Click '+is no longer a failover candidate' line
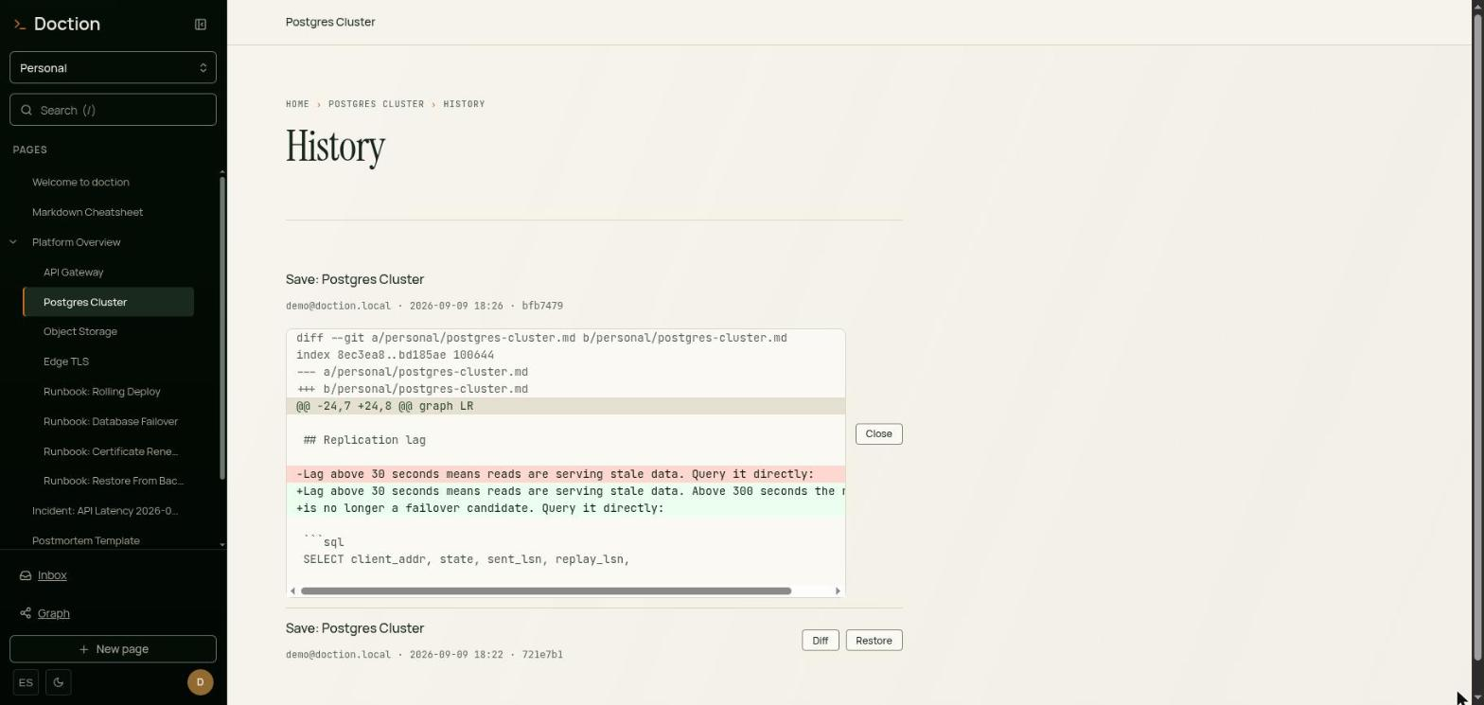 pos(566,508)
